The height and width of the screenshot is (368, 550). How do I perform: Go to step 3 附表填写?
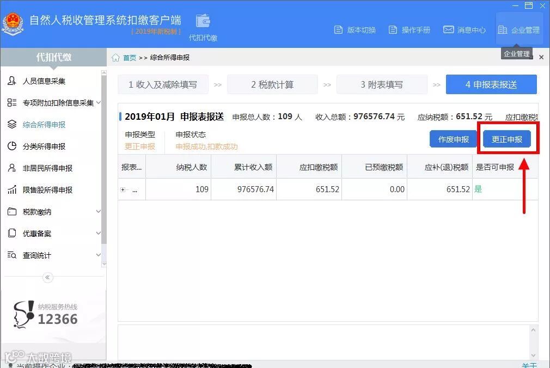tap(382, 84)
